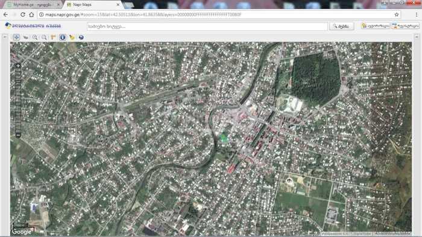Close the Napr Maps tab

coord(118,5)
